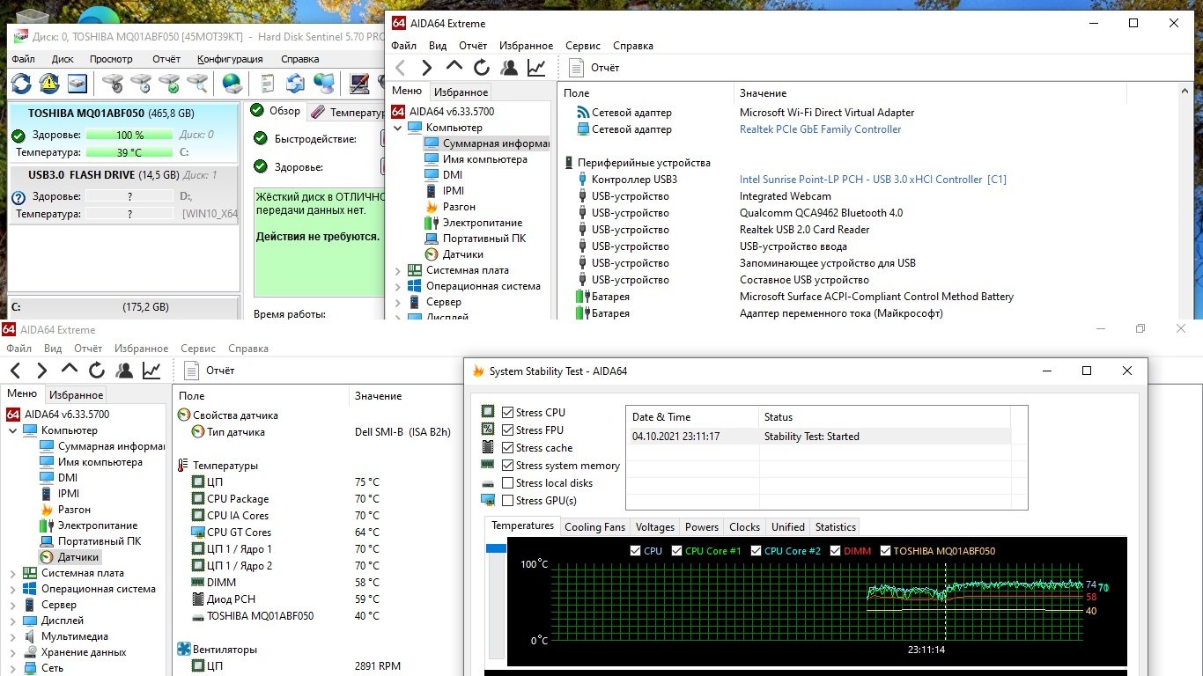Expand the Мультимедиа node in lower tree

point(12,637)
